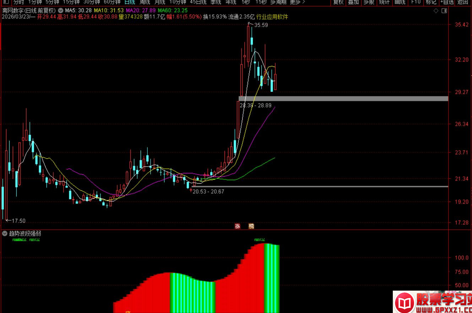Expand the 趋势波段强弱 indicator dropdown arrow
Screen dimensions: 472x313
point(5,233)
